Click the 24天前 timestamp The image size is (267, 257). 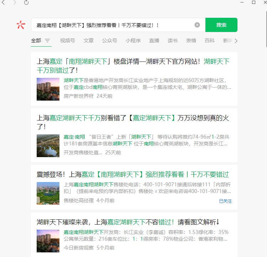coord(104,96)
